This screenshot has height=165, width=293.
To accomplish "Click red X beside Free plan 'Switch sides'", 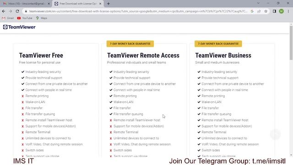I will click(22, 150).
